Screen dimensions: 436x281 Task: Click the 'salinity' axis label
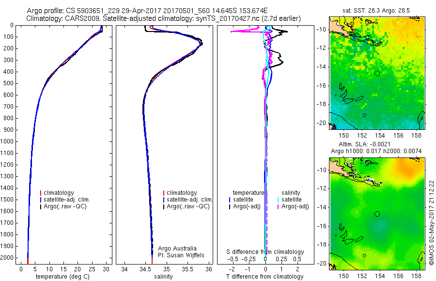point(164,277)
